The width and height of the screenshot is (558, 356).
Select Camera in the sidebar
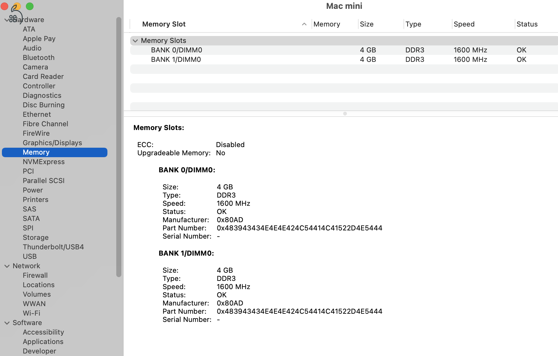pyautogui.click(x=35, y=67)
